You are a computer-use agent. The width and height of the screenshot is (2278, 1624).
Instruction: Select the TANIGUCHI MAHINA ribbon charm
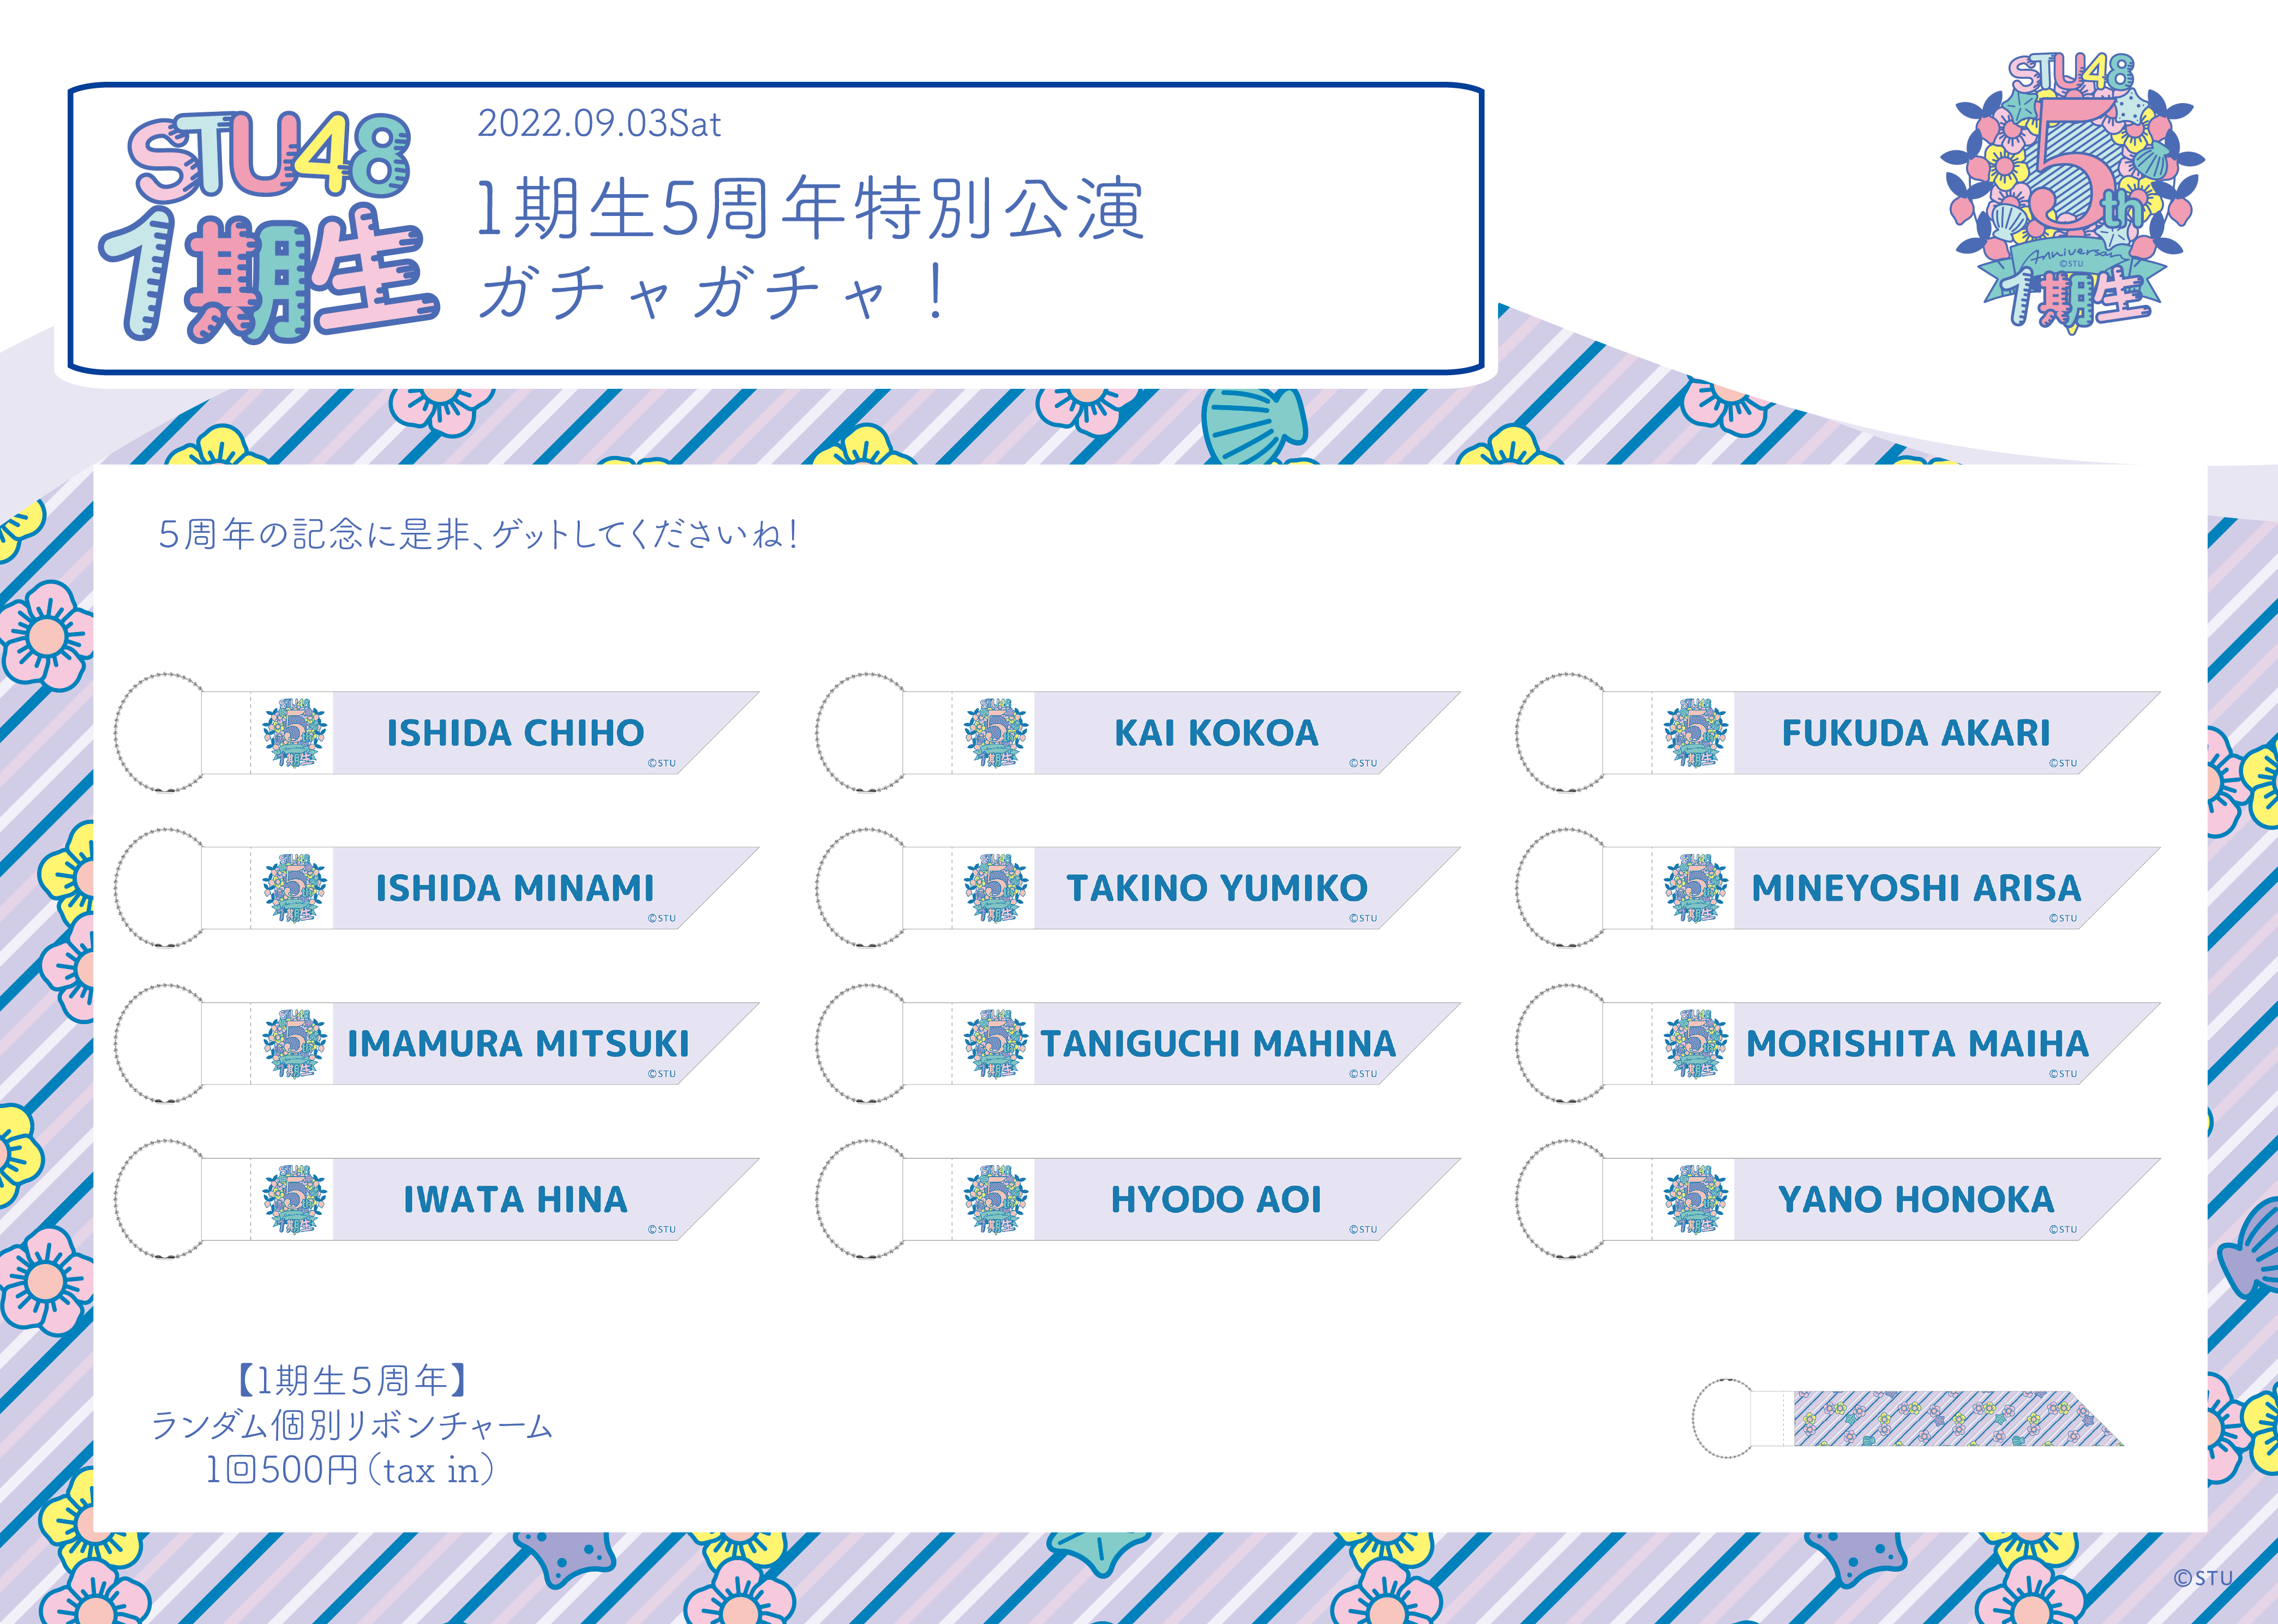click(x=1138, y=1043)
